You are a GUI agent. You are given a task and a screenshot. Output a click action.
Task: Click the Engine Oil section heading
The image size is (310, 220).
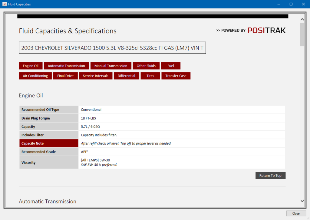(x=31, y=95)
